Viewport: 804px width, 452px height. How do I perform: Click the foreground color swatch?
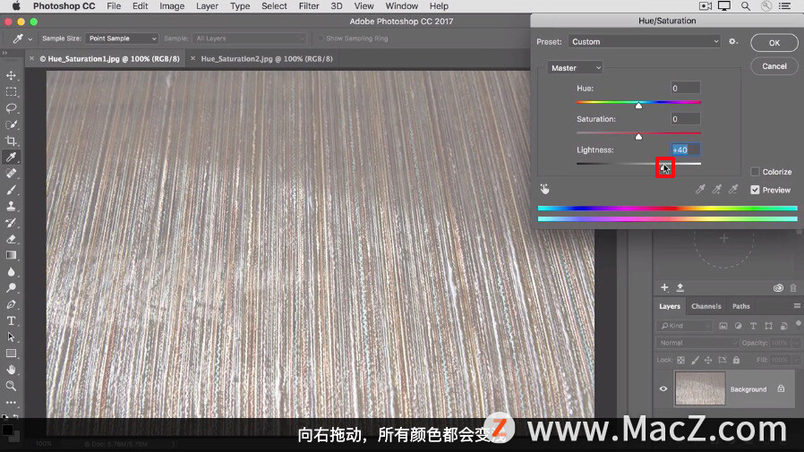[x=7, y=430]
